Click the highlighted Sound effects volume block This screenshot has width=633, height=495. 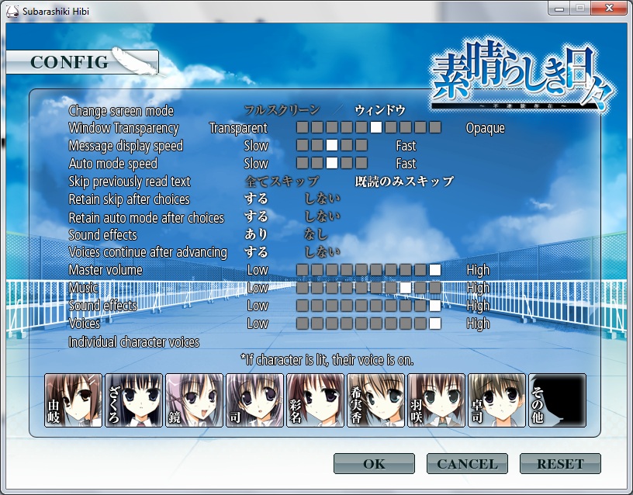(x=434, y=306)
